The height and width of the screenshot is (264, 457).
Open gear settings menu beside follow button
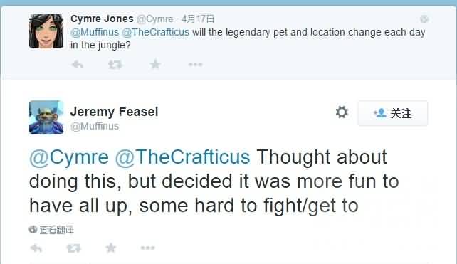point(342,112)
